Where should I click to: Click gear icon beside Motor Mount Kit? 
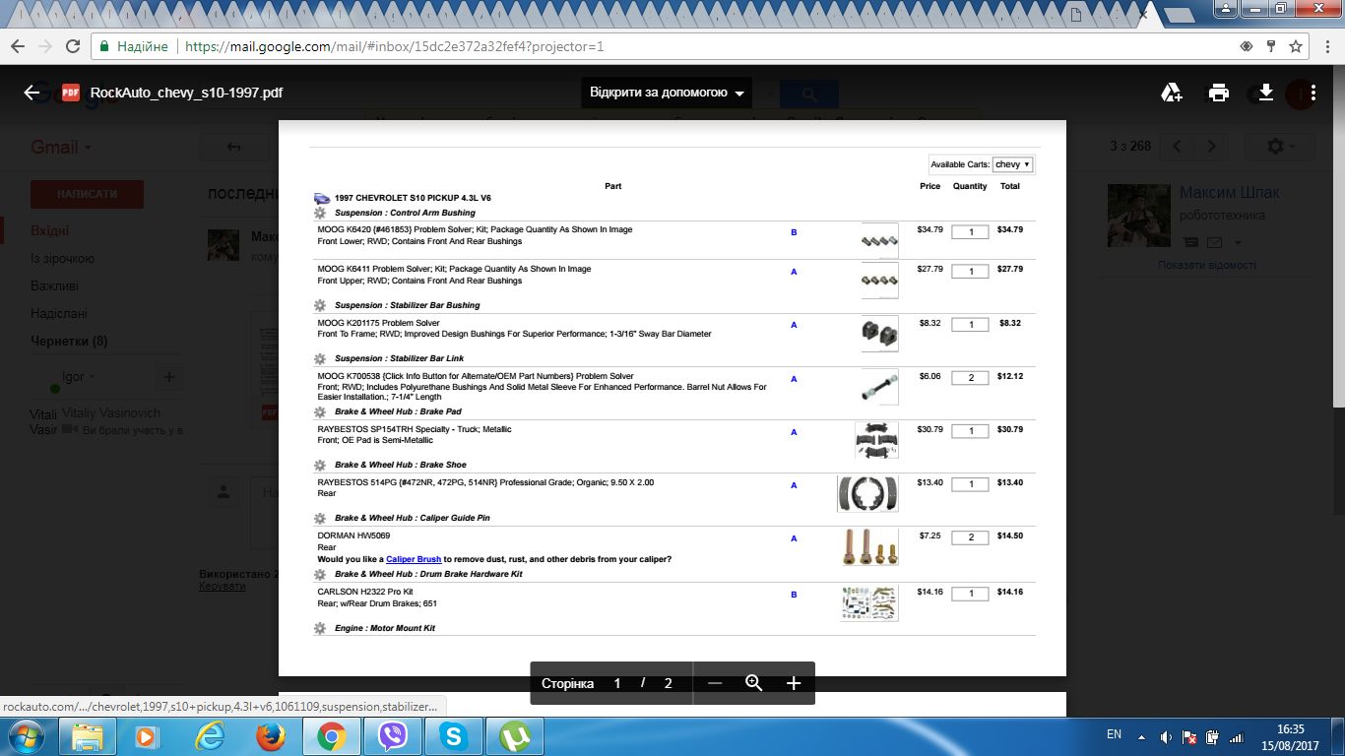[x=320, y=628]
